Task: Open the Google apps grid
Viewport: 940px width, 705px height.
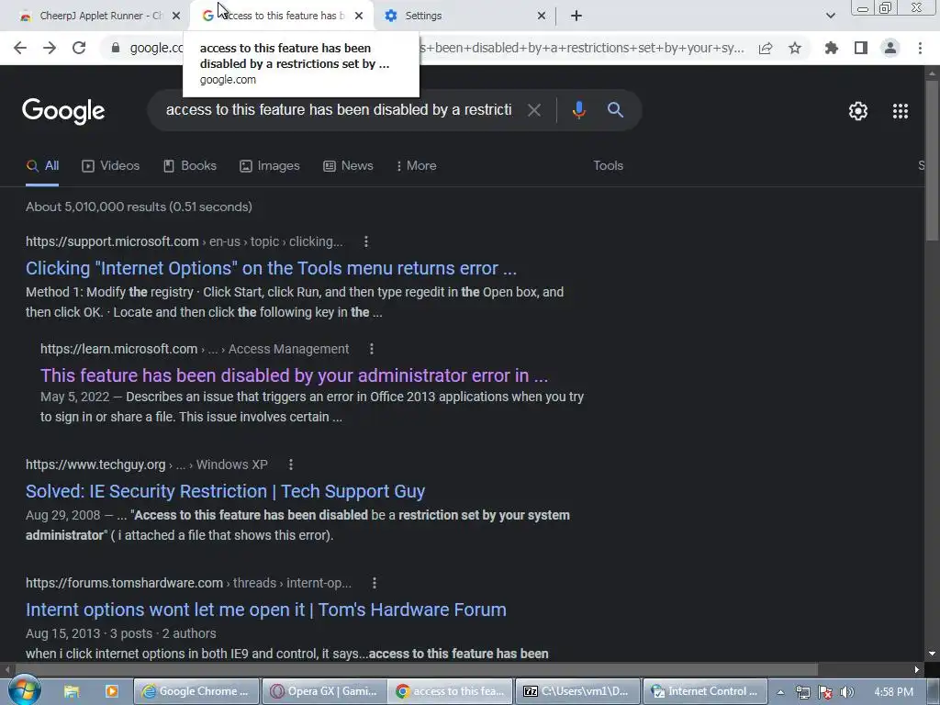Action: pos(901,111)
